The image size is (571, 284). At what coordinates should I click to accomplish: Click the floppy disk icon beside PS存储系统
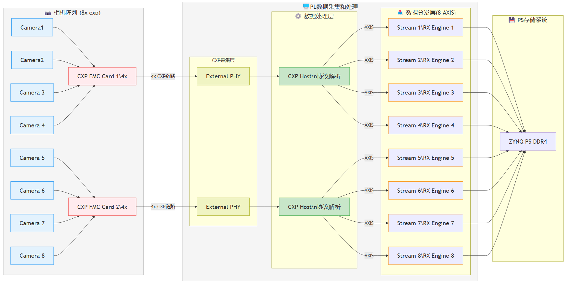(x=512, y=20)
